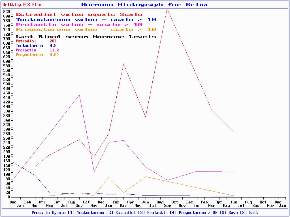Image resolution: width=290 pixels, height=217 pixels.
Task: Click the orange 'Progesterone value = scale / 10' legend
Action: point(86,30)
